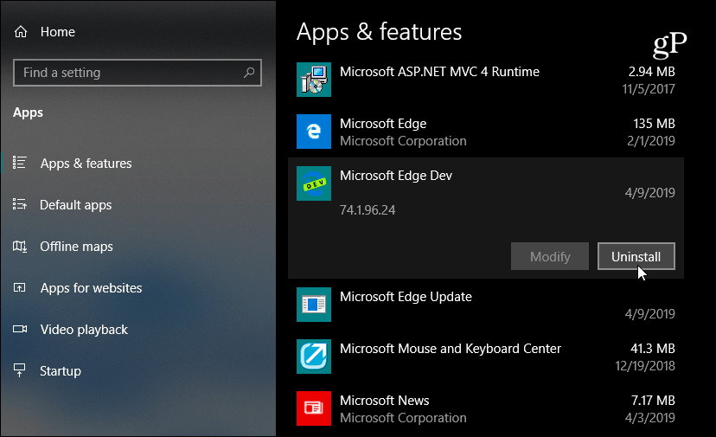Go to Offline maps settings

[76, 247]
